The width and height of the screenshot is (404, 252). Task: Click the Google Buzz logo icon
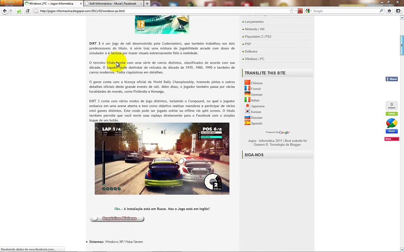392,123
